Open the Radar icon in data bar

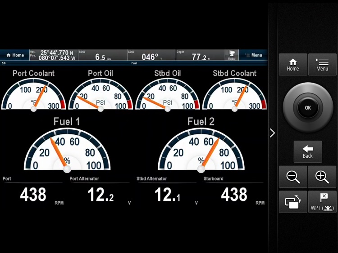point(232,55)
